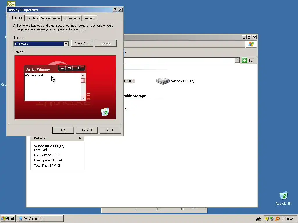Click Save As button
Viewport: 298px width, 223px height.
tap(82, 43)
